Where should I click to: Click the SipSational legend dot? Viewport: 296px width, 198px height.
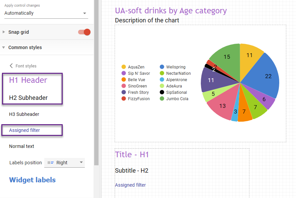click(x=162, y=92)
